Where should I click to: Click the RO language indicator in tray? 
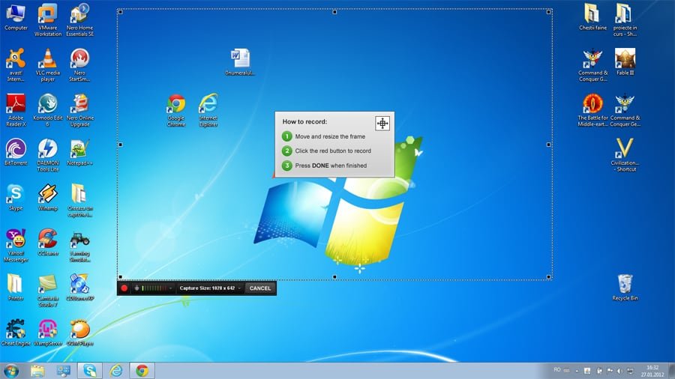pos(557,371)
